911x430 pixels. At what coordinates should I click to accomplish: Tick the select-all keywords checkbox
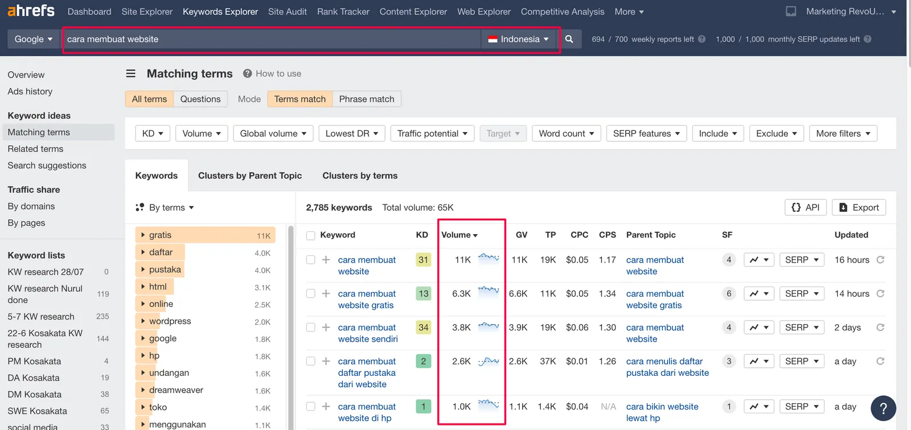point(310,235)
